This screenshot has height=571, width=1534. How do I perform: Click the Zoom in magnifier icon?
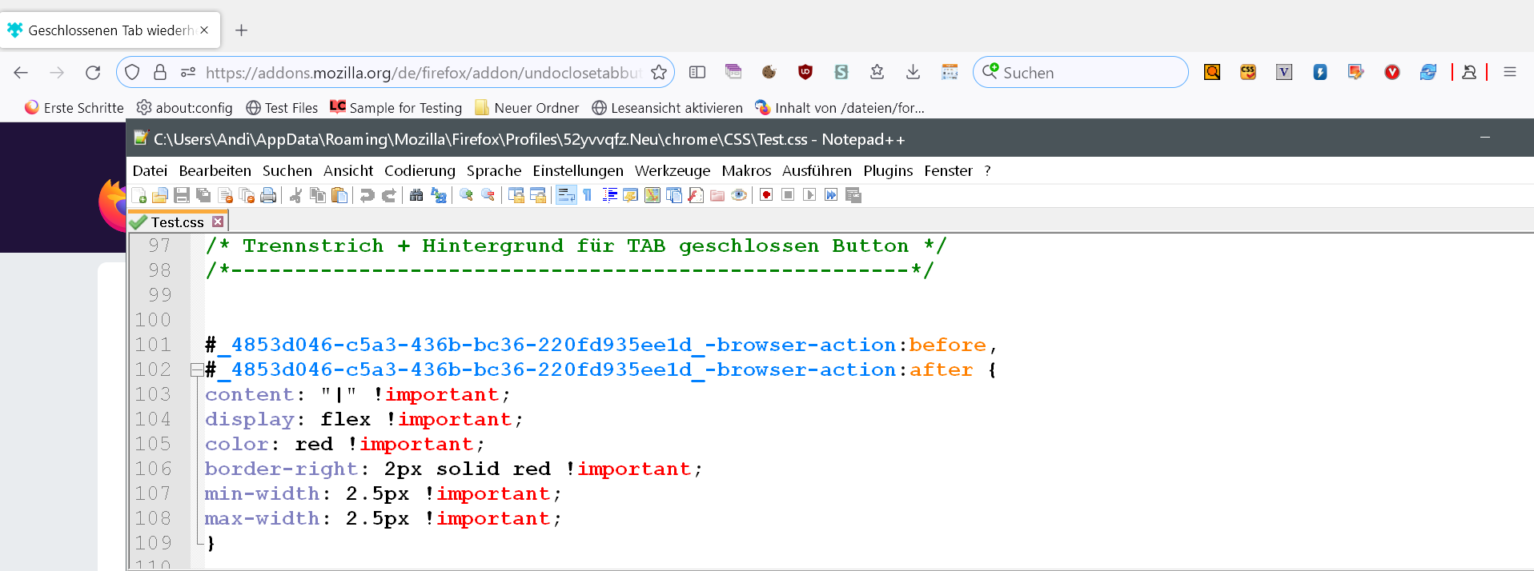[x=466, y=195]
